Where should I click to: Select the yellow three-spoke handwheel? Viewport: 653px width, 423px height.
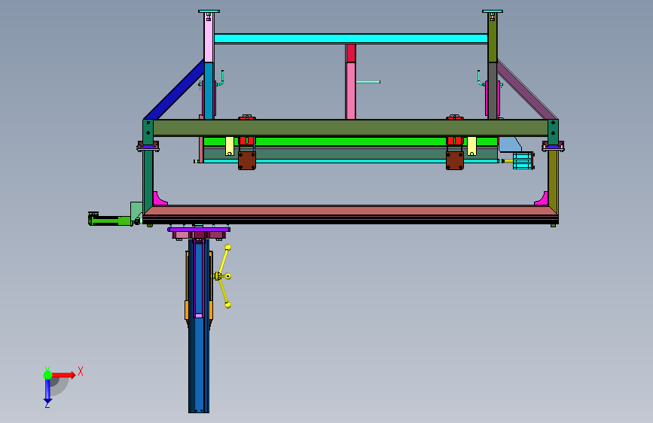tap(224, 276)
